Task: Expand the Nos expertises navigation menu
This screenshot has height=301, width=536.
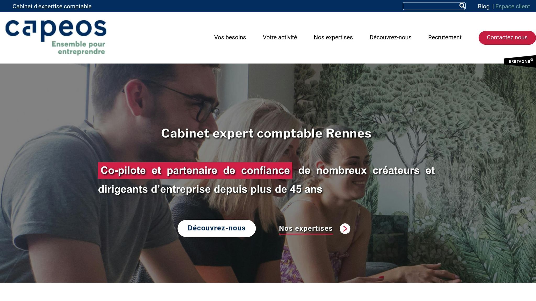Action: click(333, 37)
